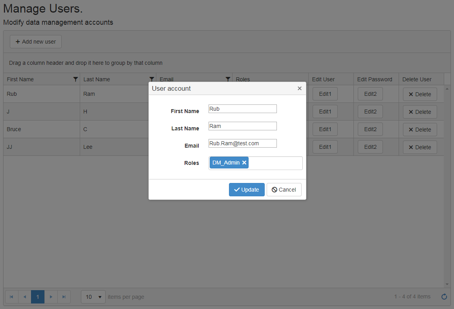
Task: Delete the user JJ Lee
Action: pyautogui.click(x=420, y=147)
